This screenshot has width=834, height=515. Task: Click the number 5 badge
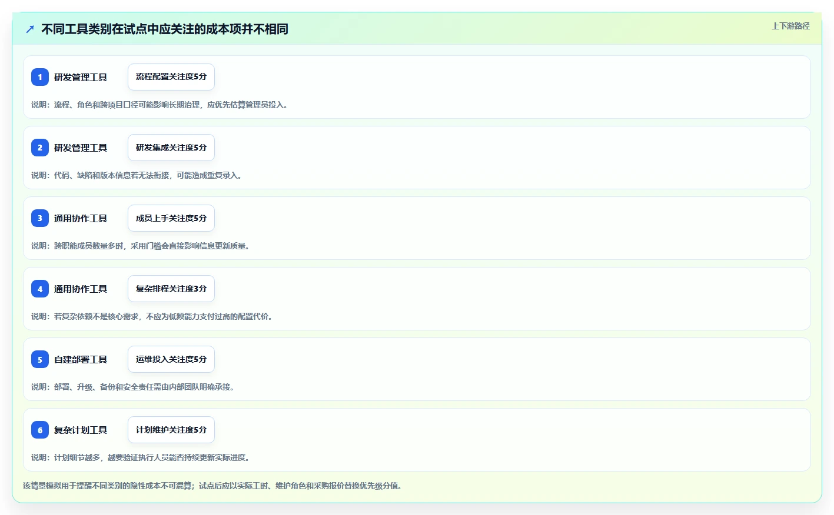[40, 359]
